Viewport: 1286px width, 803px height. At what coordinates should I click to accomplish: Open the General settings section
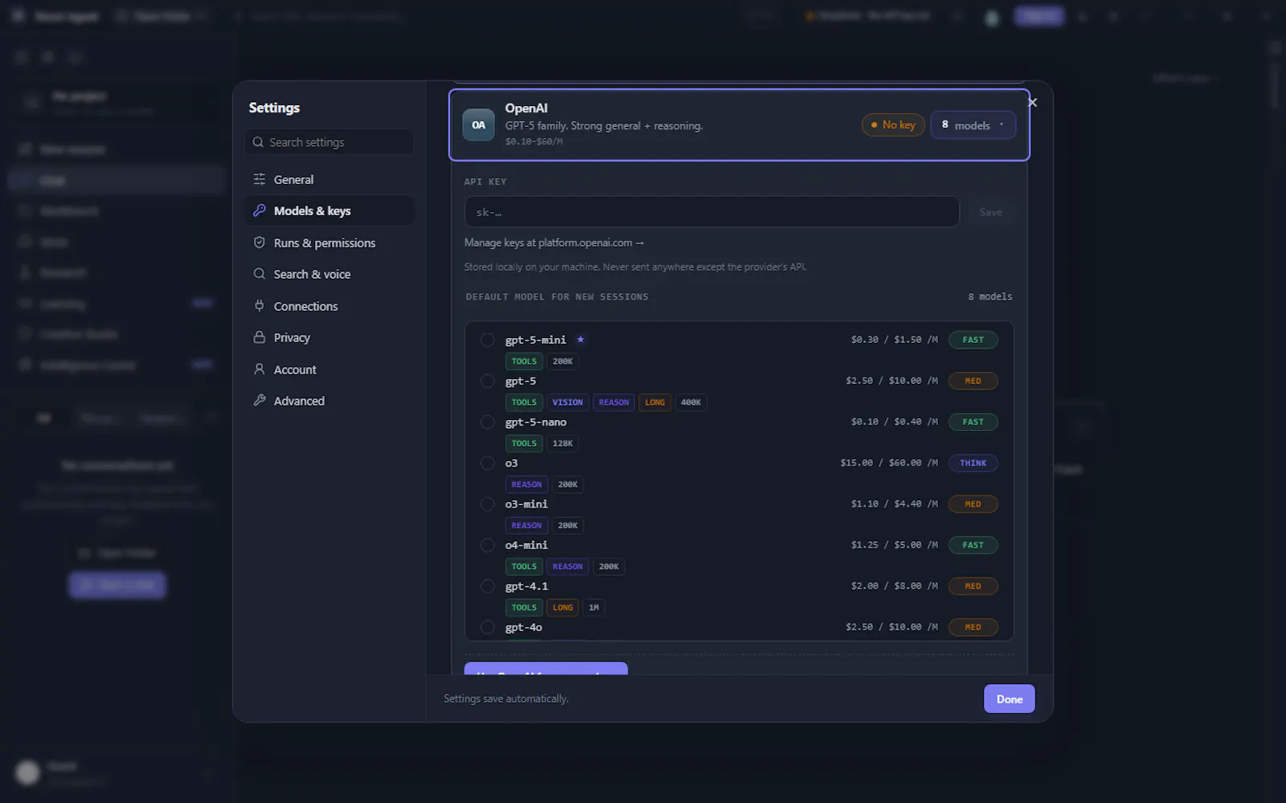coord(330,179)
